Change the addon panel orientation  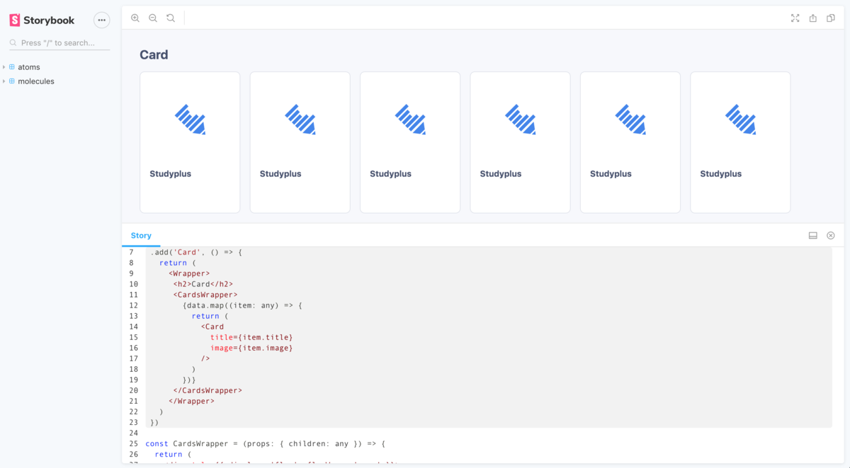coord(813,235)
